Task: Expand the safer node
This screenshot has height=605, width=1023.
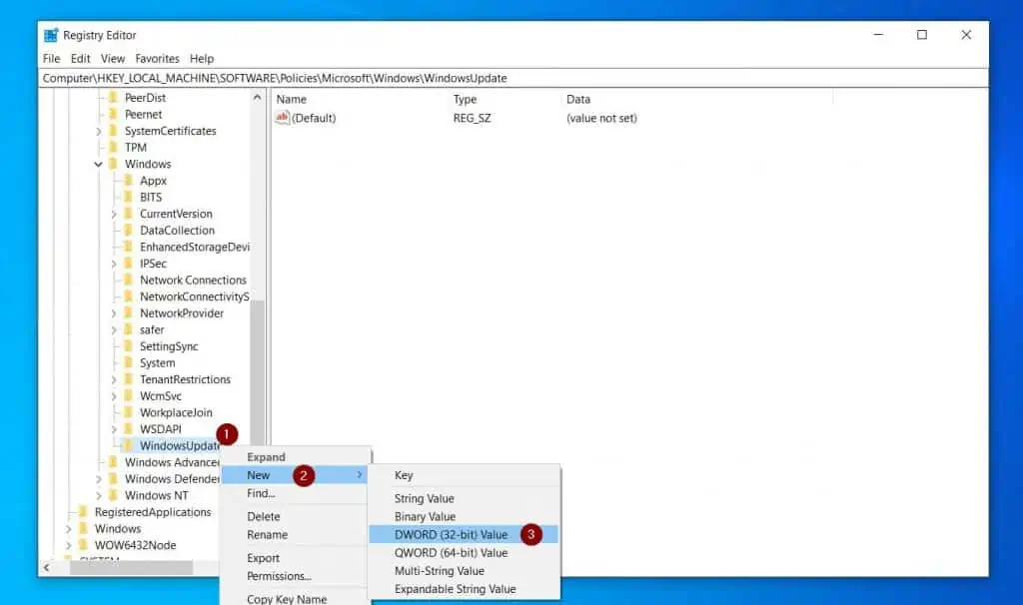Action: pyautogui.click(x=114, y=329)
